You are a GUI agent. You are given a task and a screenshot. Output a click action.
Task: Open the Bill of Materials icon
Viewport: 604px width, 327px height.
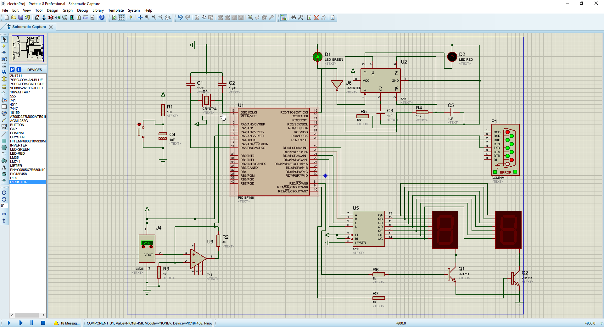79,18
